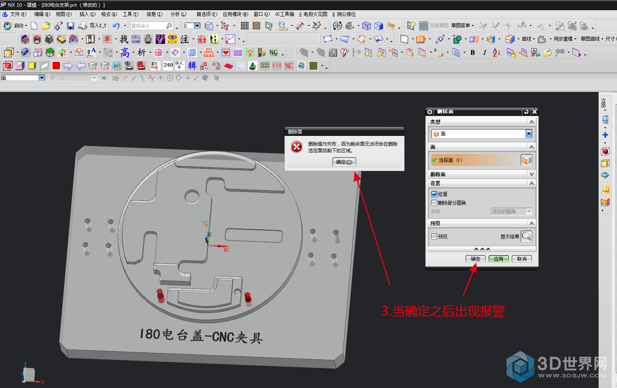The width and height of the screenshot is (617, 388).
Task: Toggle Italic I formatting
Action: click(484, 52)
